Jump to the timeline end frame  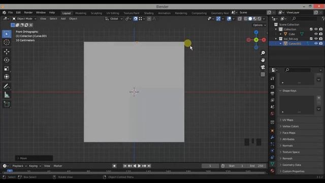pos(149,166)
